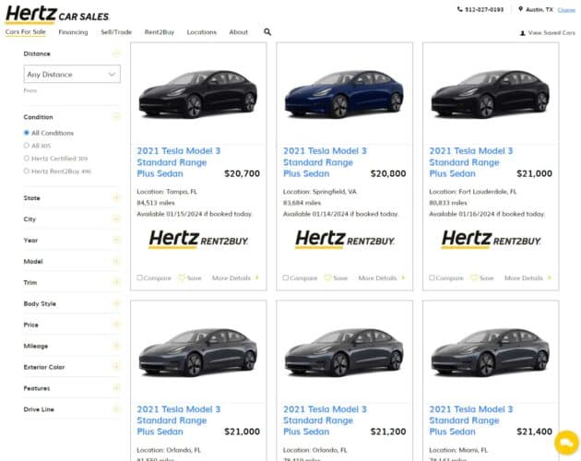Open the Financing menu item
The height and width of the screenshot is (461, 581).
[x=73, y=32]
